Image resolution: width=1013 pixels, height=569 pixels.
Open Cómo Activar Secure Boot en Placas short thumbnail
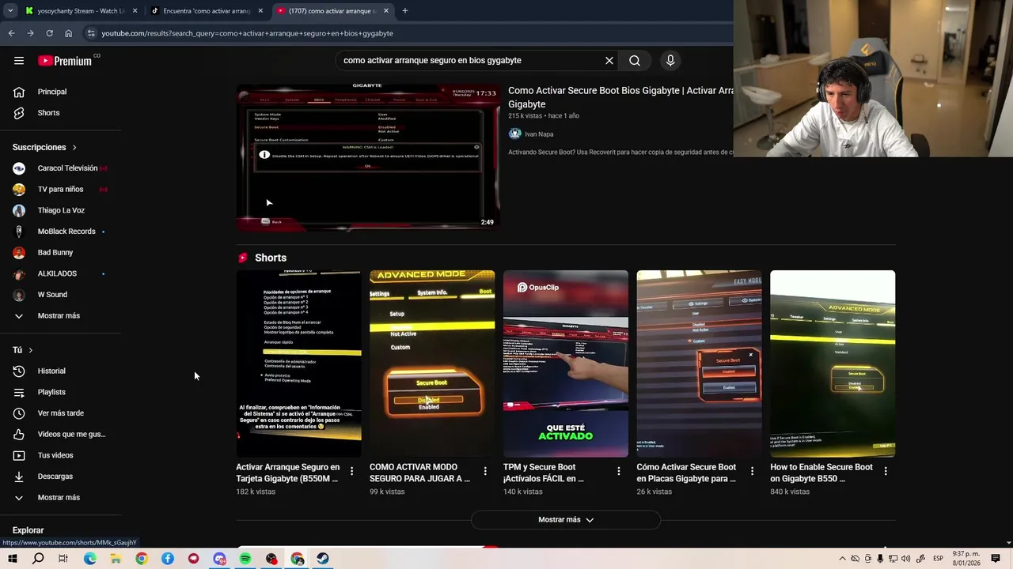[x=699, y=364]
